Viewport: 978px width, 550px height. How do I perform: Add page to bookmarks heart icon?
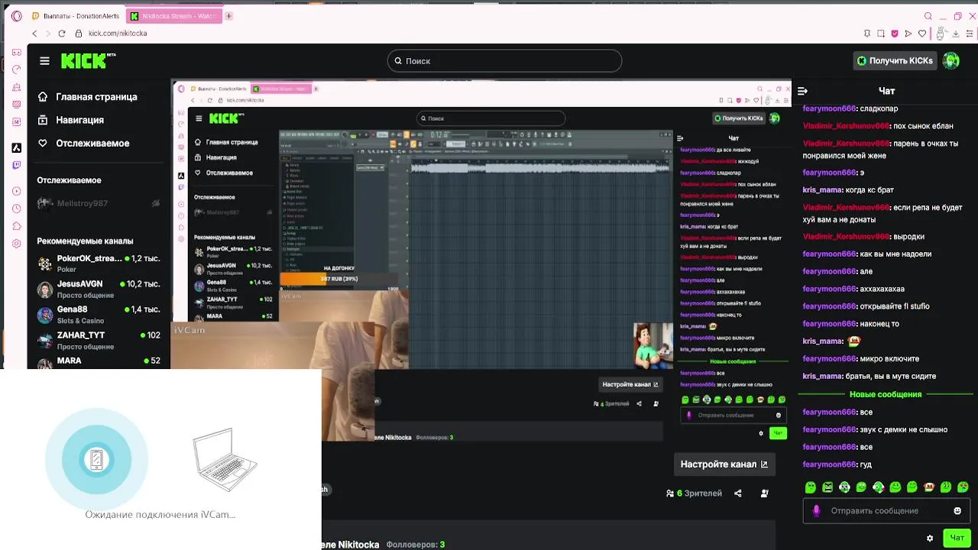pos(922,34)
